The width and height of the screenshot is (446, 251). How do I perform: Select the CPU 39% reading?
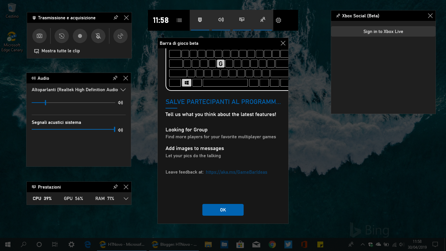(42, 198)
